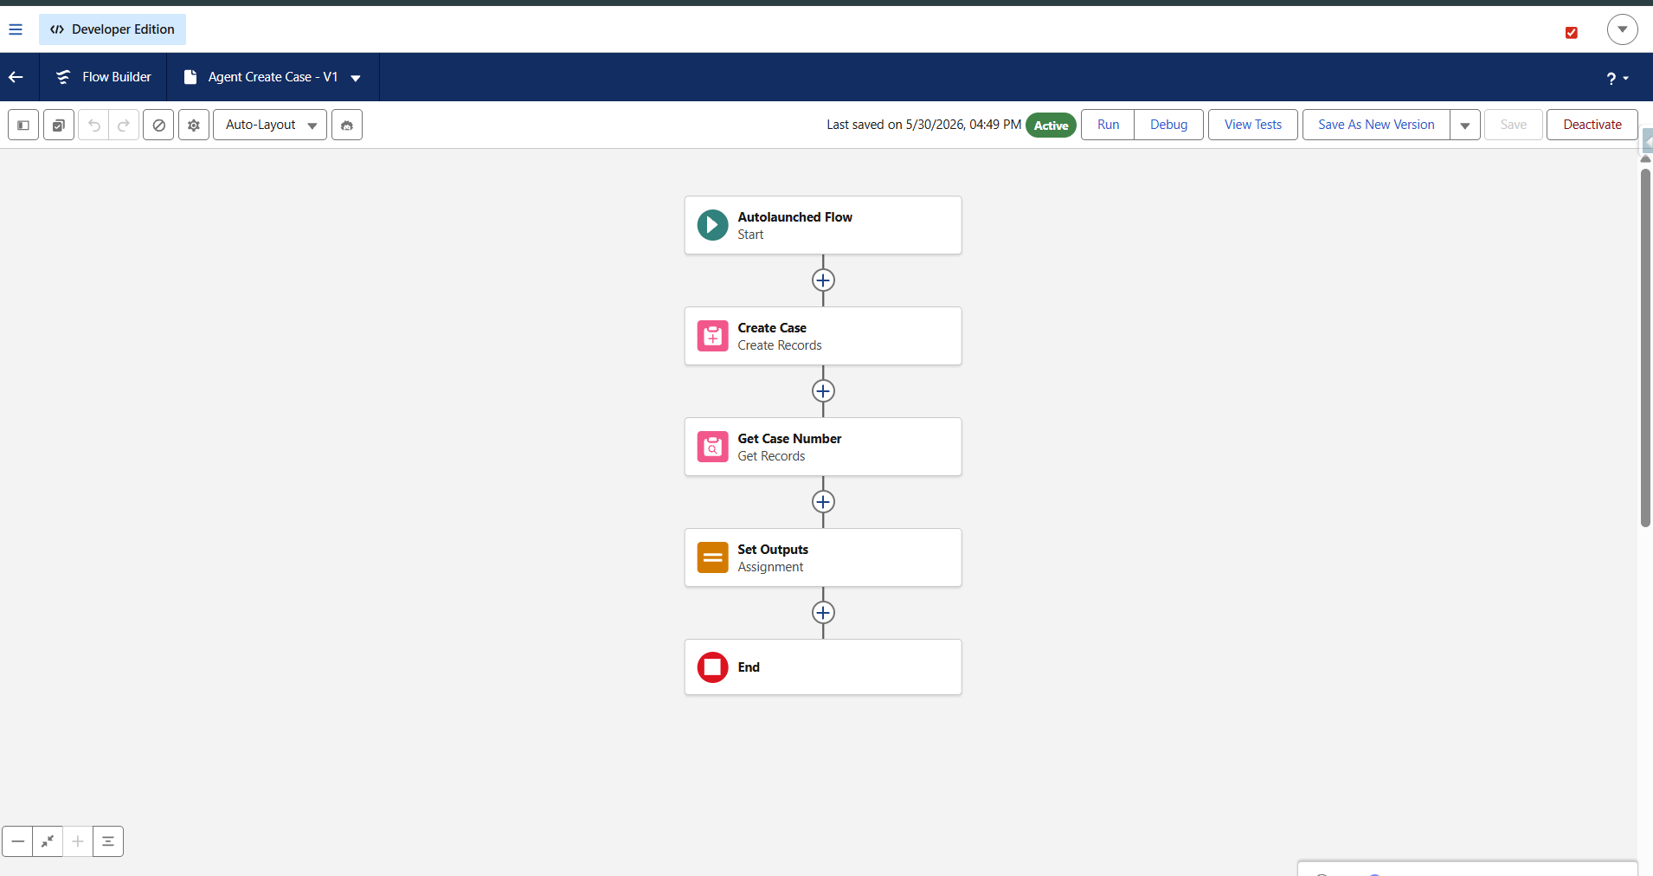Select the Set Outputs assignment icon
1653x876 pixels.
coord(712,557)
